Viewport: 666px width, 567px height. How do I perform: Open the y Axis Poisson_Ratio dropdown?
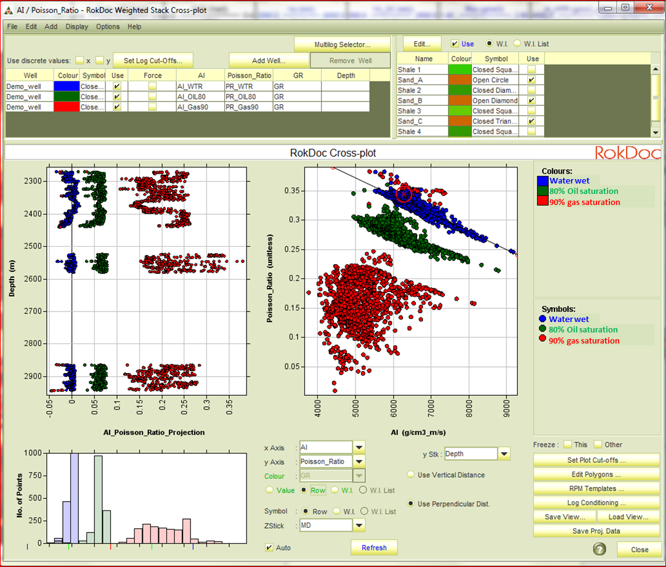pos(359,462)
